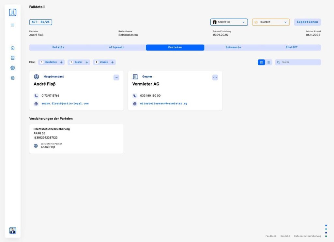This screenshot has width=334, height=242.
Task: Expand the André Floß assignee dropdown
Action: [x=229, y=22]
